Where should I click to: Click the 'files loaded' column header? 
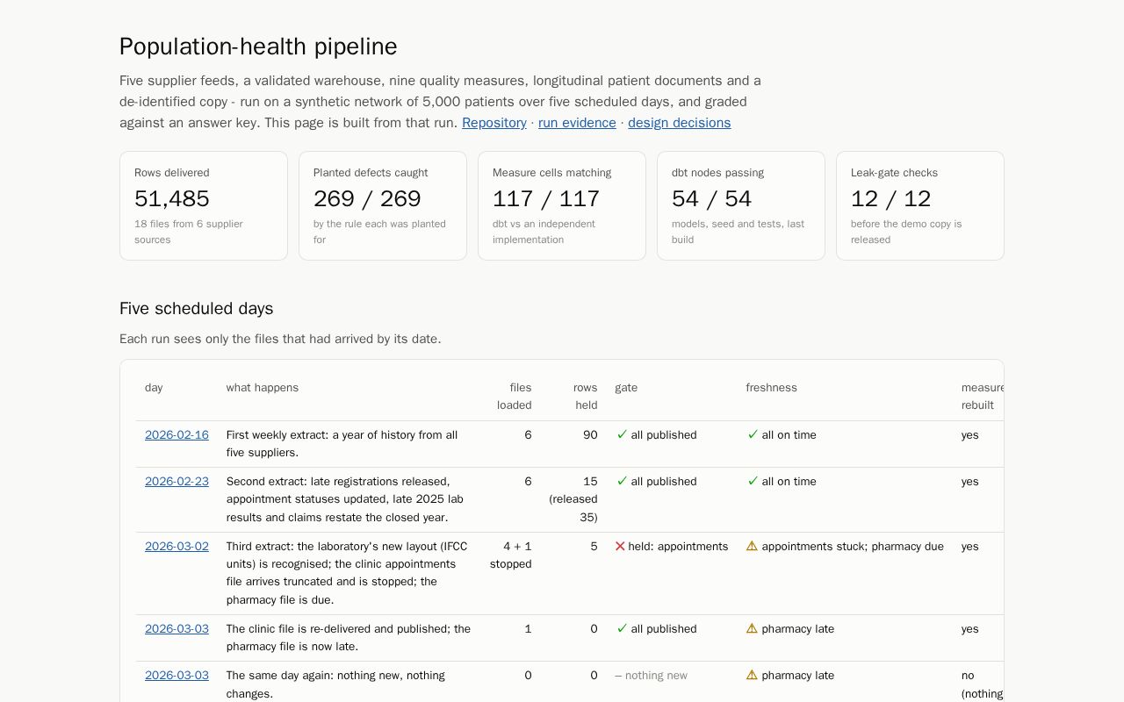tap(515, 397)
